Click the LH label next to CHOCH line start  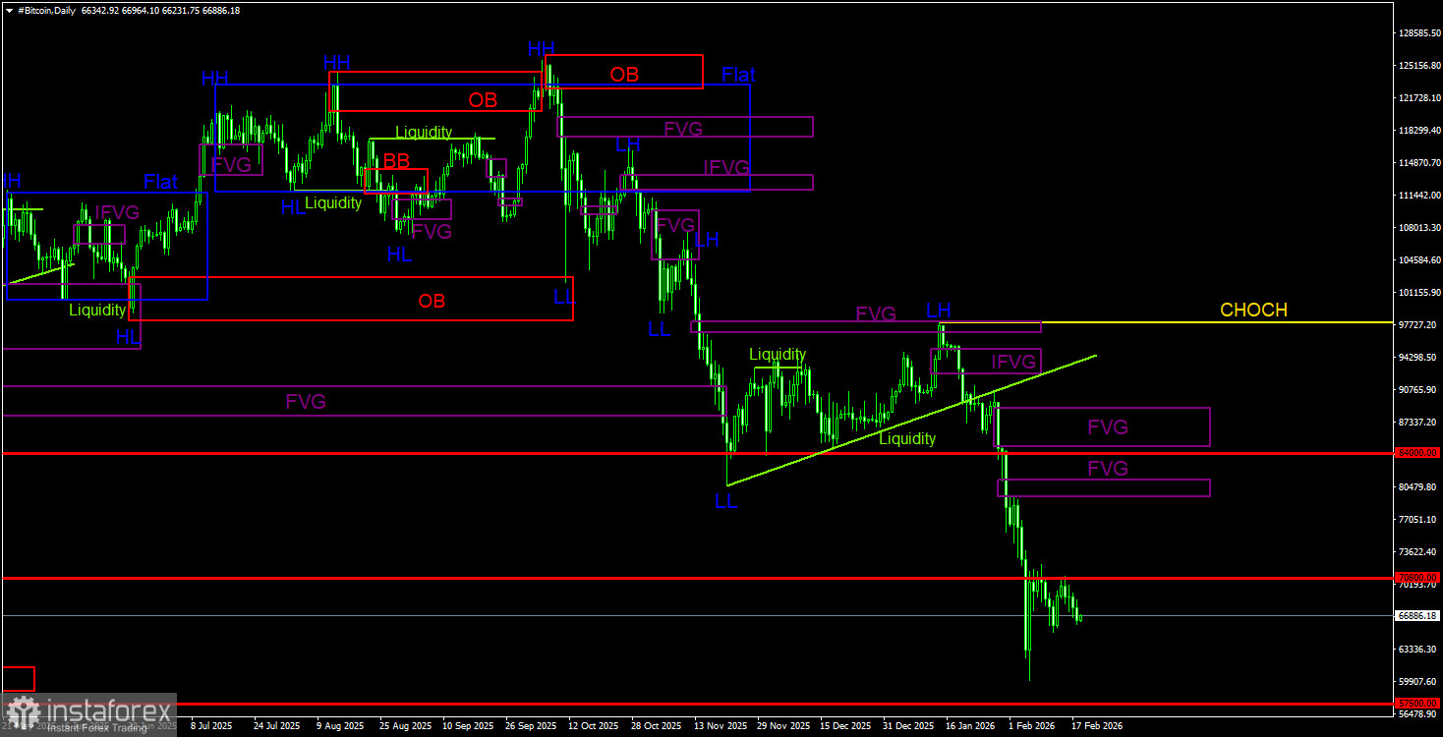(x=939, y=312)
